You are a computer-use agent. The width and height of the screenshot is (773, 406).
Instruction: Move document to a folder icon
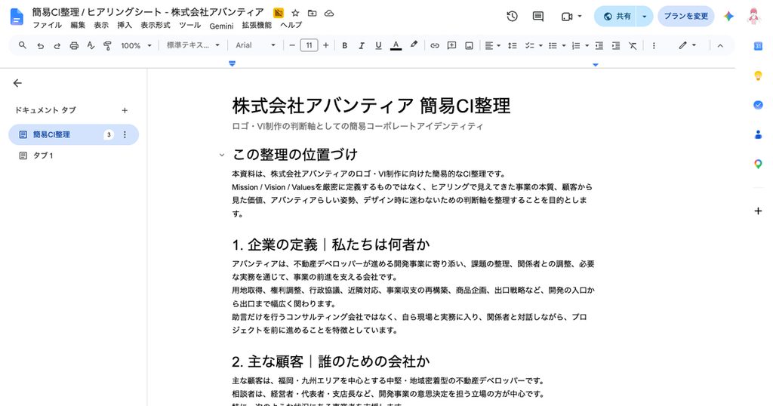point(312,13)
